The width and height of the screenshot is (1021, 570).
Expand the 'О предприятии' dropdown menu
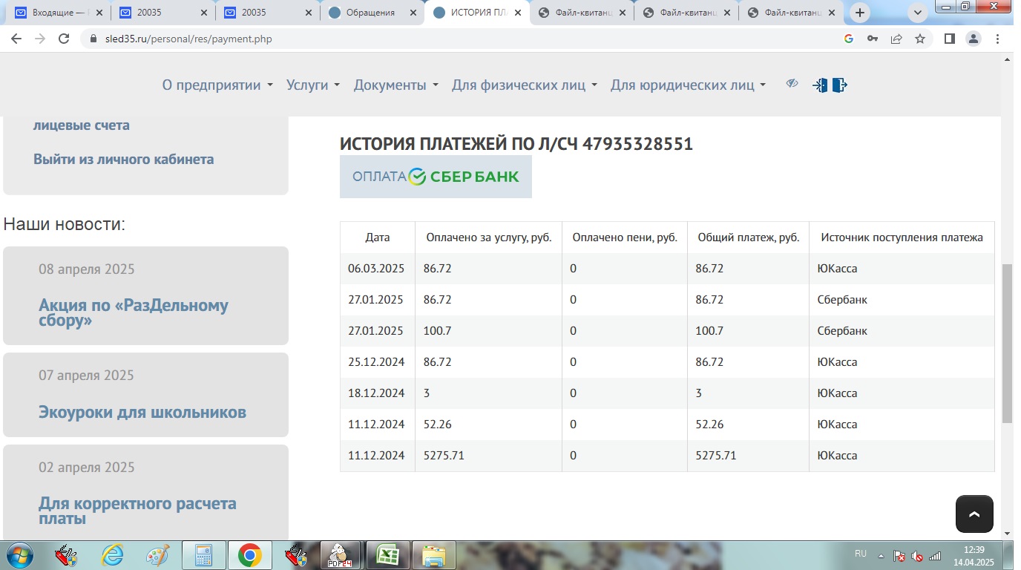pyautogui.click(x=217, y=85)
